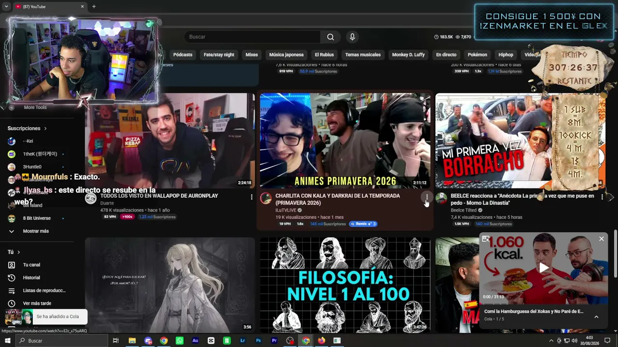This screenshot has width=618, height=347.
Task: Open File Explorer from the taskbar
Action: click(x=132, y=341)
